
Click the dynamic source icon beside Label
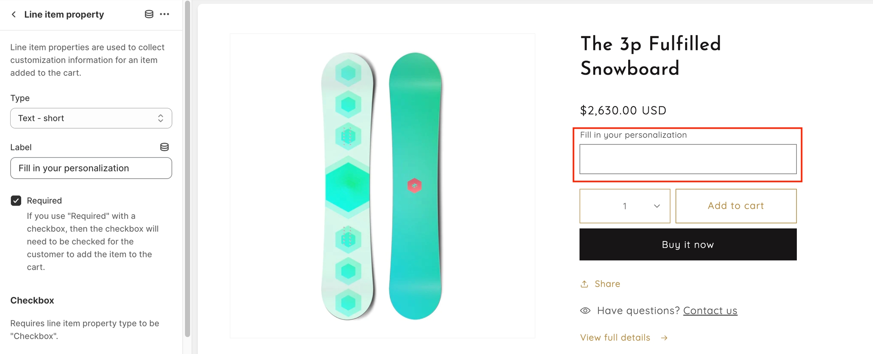click(164, 147)
